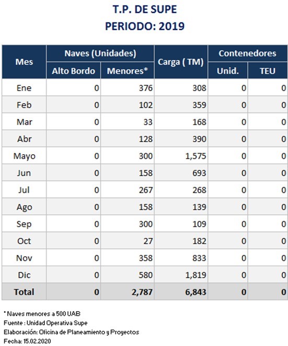
Task: Click the Menores* column subheader
Action: [128, 71]
